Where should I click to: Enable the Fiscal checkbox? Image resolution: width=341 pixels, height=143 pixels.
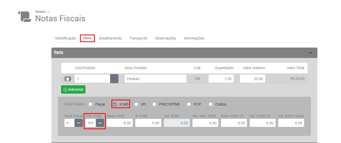[x=90, y=104]
